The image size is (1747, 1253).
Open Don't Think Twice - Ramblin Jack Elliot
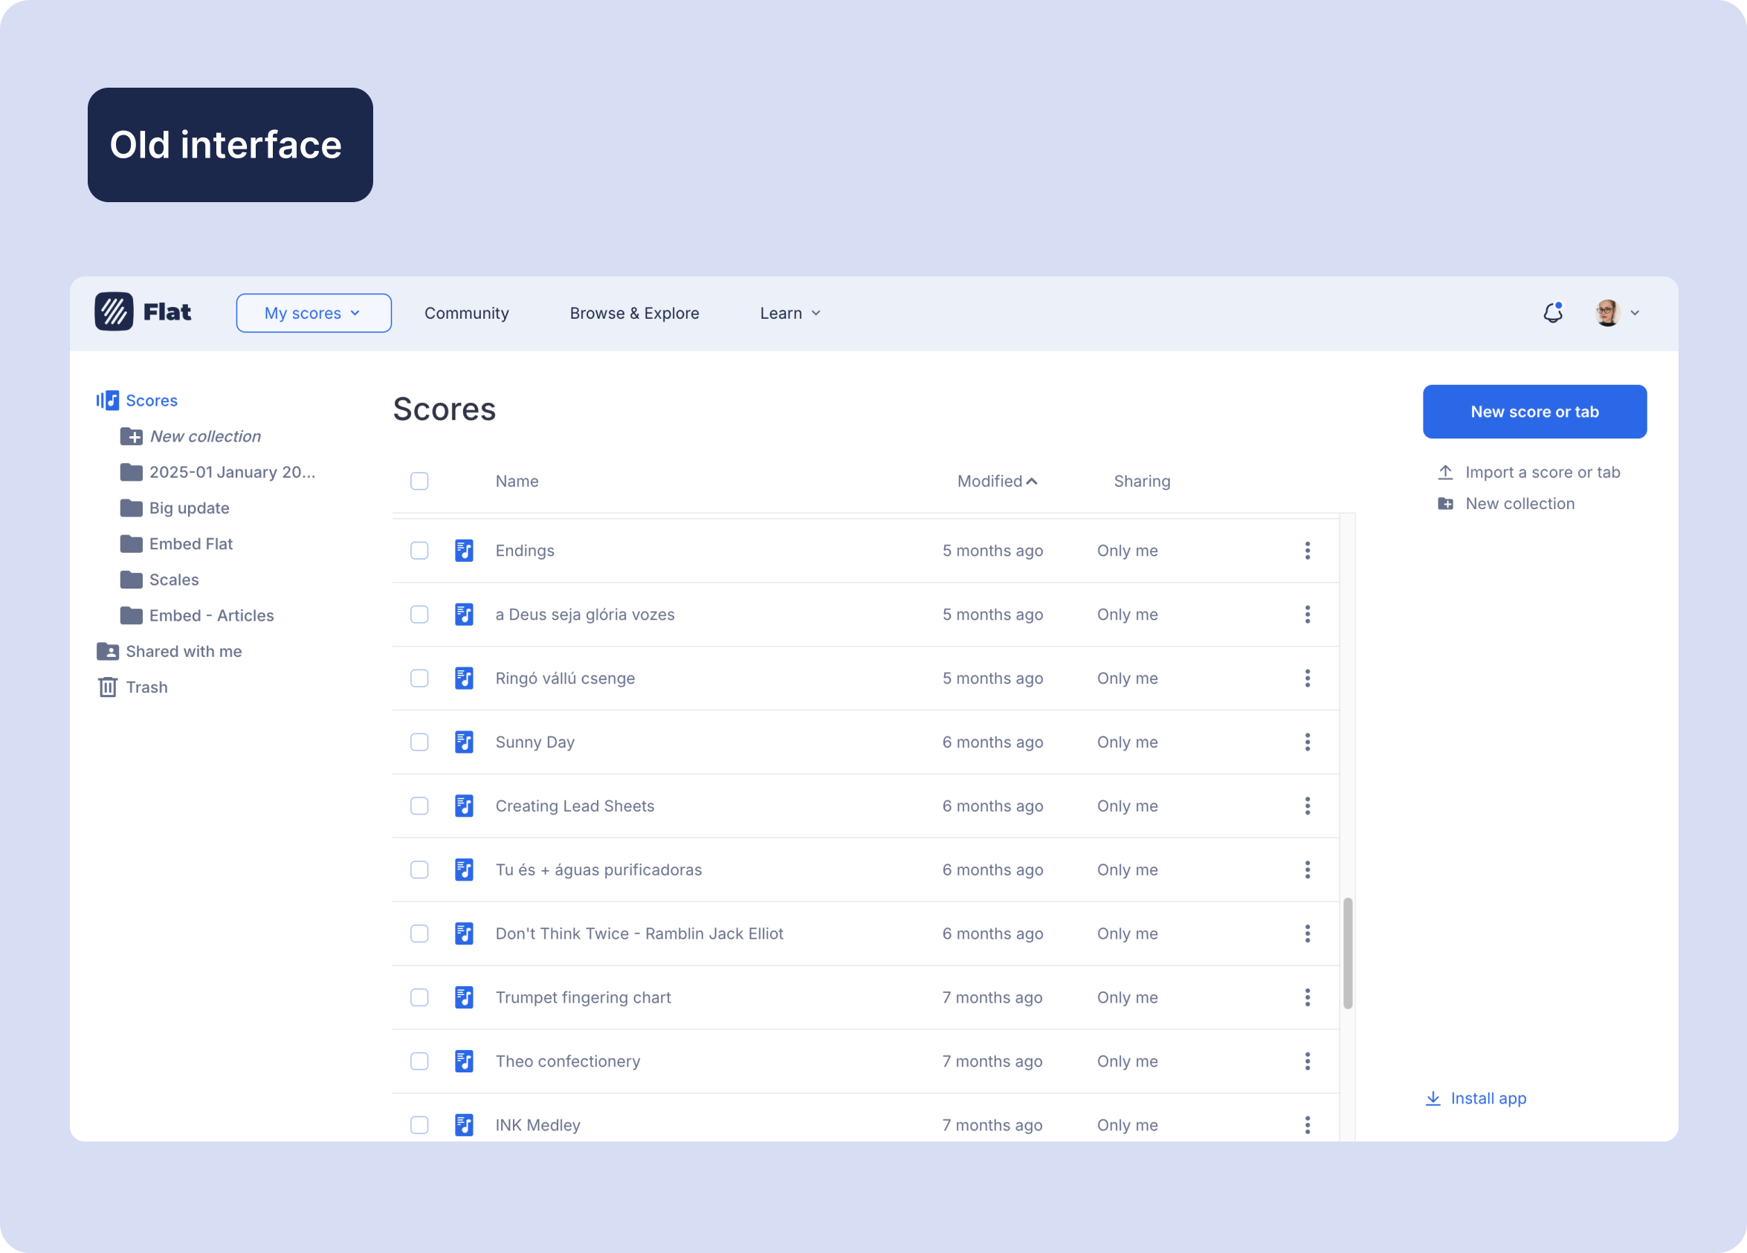click(639, 934)
